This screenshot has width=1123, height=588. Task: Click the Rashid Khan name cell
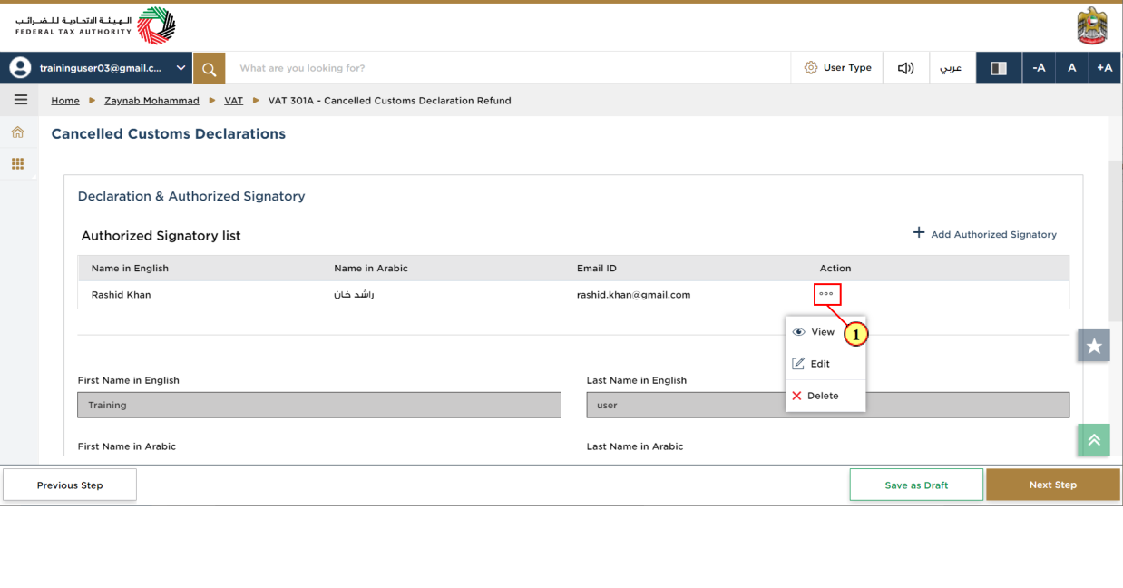click(122, 295)
